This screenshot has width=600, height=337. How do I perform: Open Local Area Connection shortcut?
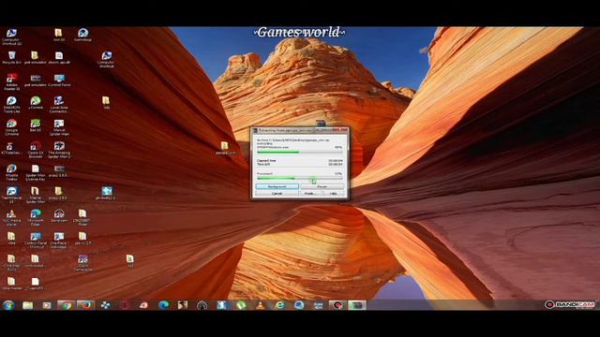coord(59,105)
